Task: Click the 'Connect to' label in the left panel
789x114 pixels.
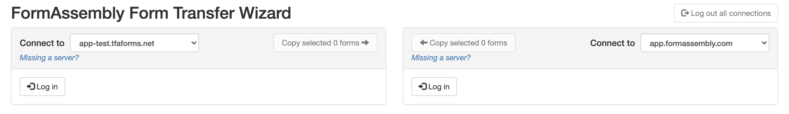Action: (42, 43)
